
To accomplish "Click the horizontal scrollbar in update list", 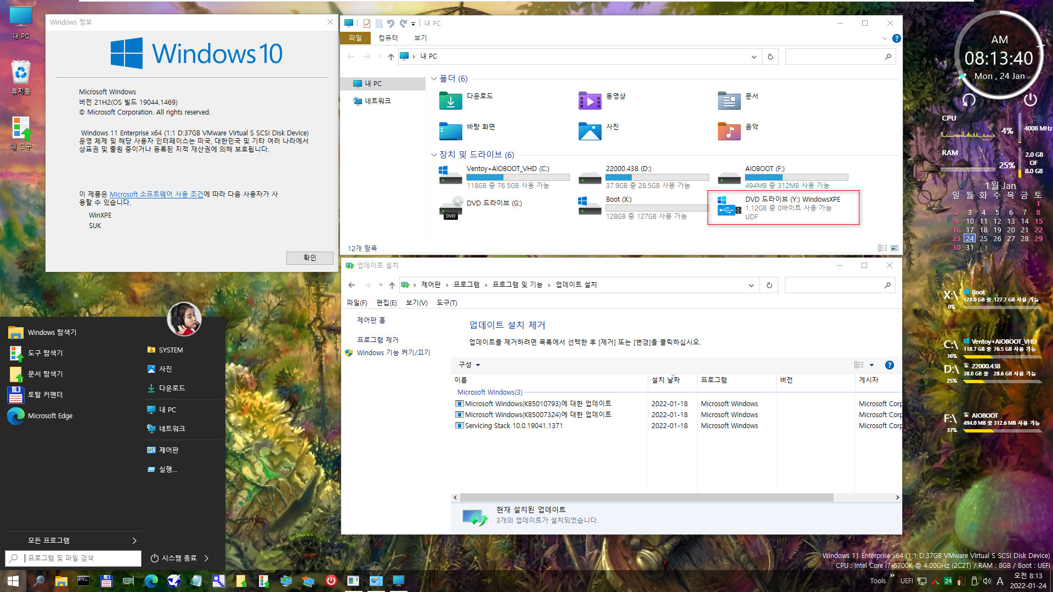I will (x=647, y=497).
